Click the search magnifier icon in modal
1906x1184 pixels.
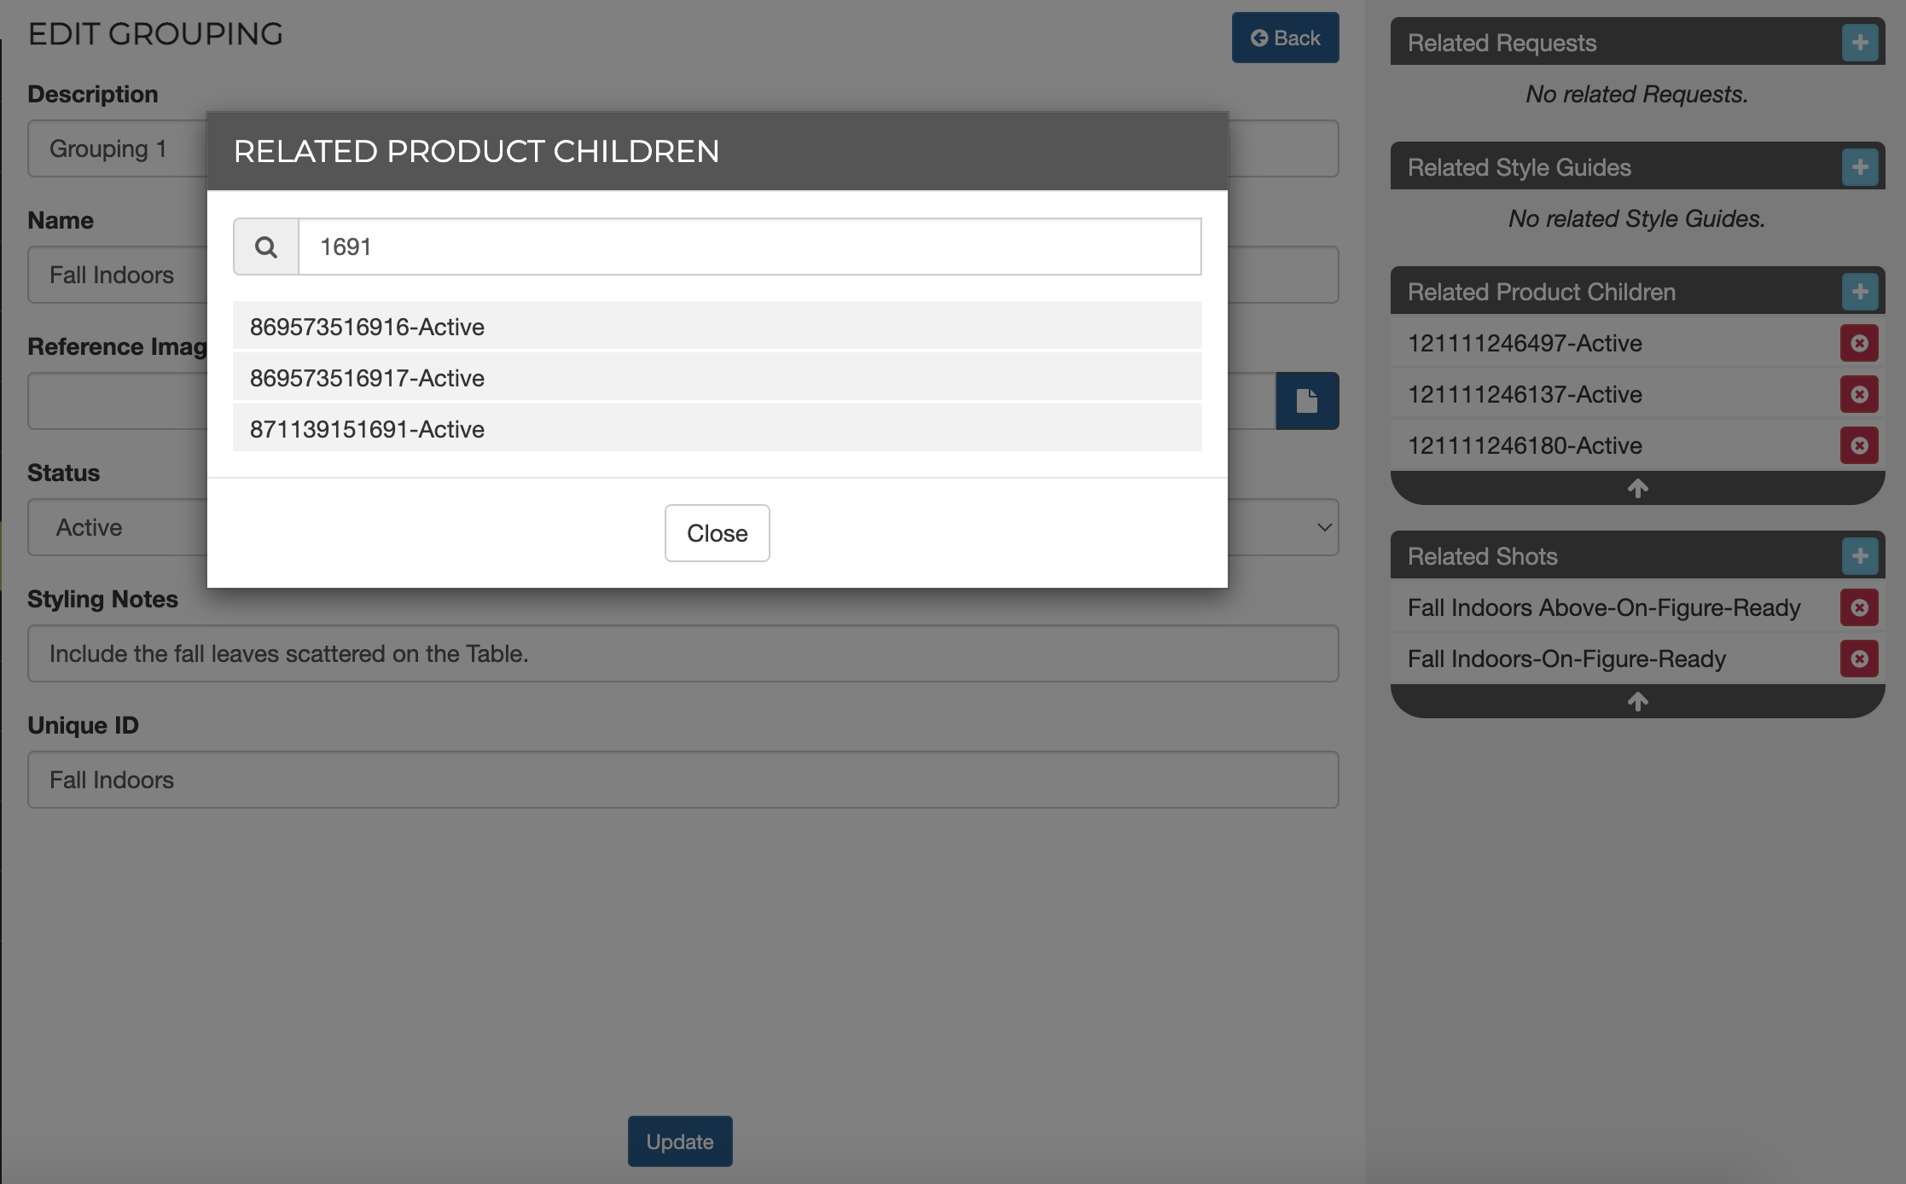(265, 247)
